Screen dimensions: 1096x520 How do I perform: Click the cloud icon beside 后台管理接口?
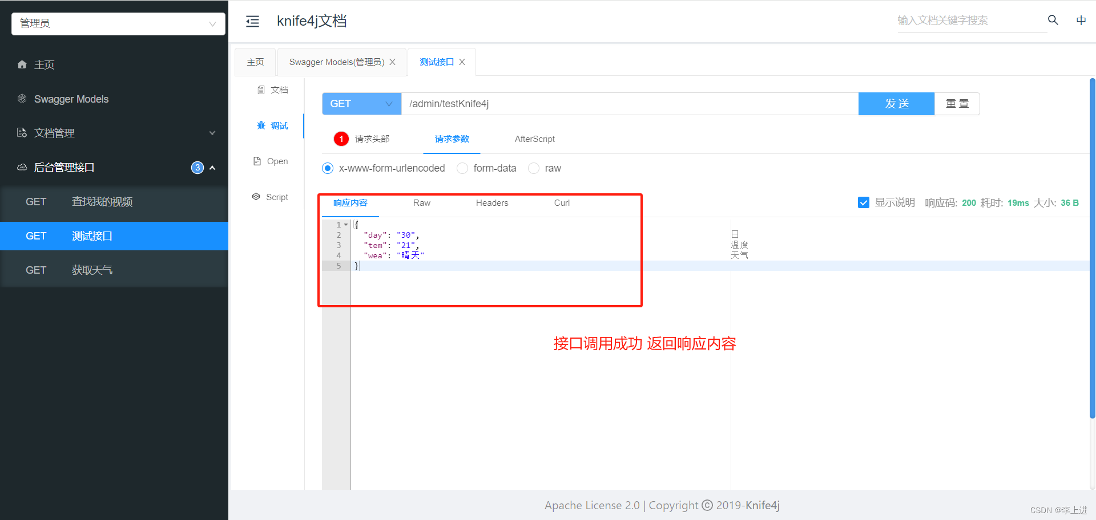22,167
